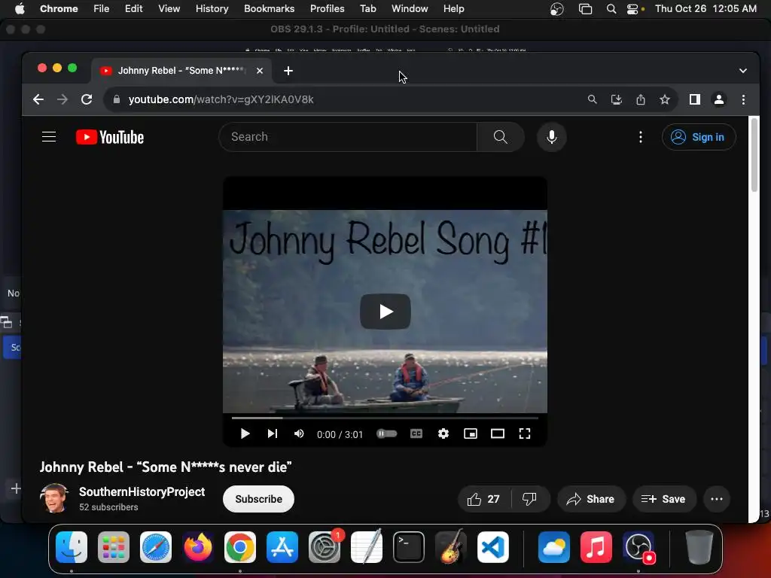
Task: Click the play button in the player controls
Action: coord(245,433)
